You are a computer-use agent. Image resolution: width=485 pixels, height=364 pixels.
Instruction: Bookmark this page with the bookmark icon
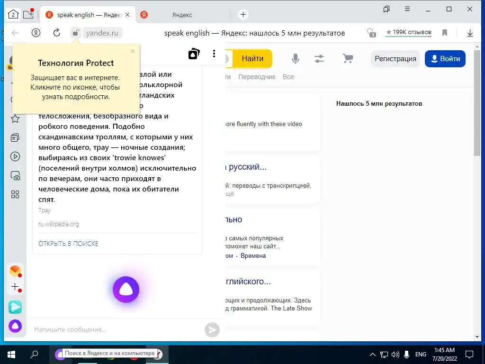pyautogui.click(x=445, y=33)
